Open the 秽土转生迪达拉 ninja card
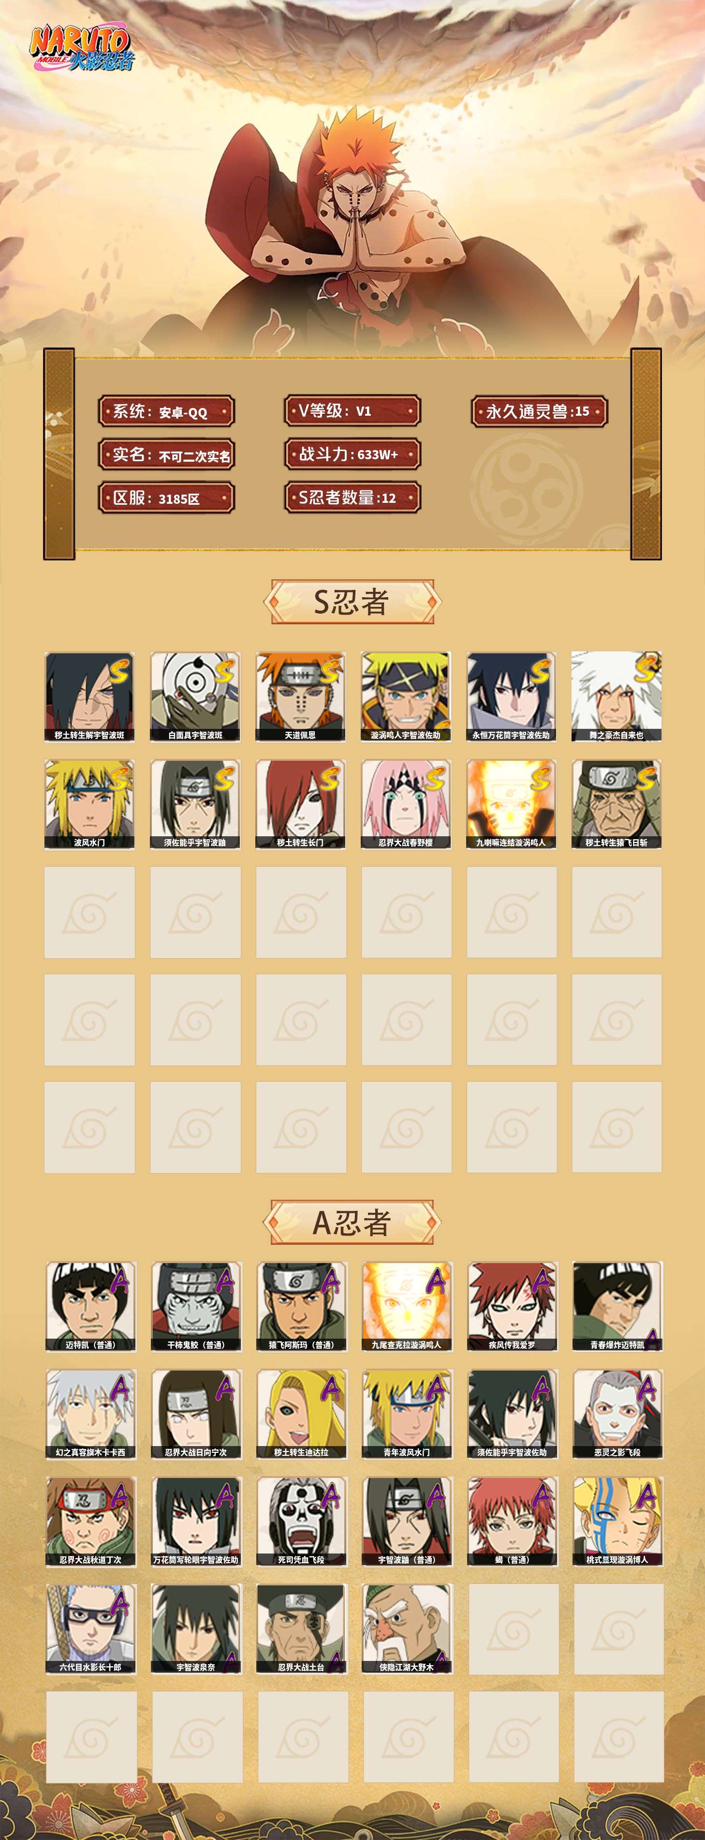The image size is (705, 1840). click(x=302, y=1414)
